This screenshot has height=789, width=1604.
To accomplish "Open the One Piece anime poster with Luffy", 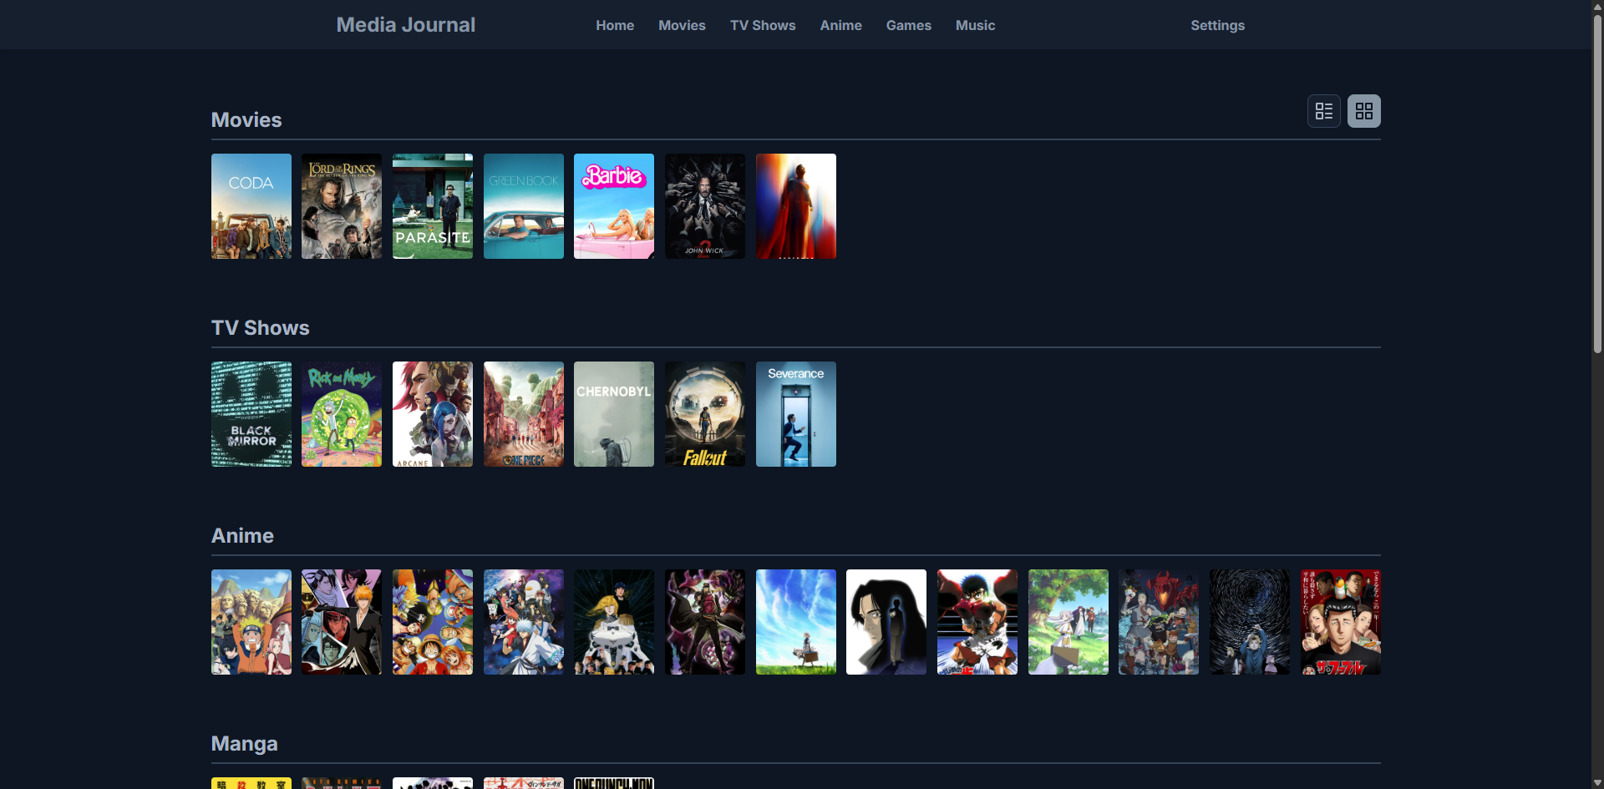I will click(x=433, y=622).
